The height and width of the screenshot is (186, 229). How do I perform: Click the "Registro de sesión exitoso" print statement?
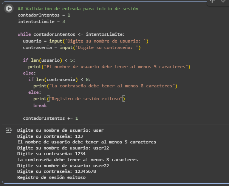point(79,99)
